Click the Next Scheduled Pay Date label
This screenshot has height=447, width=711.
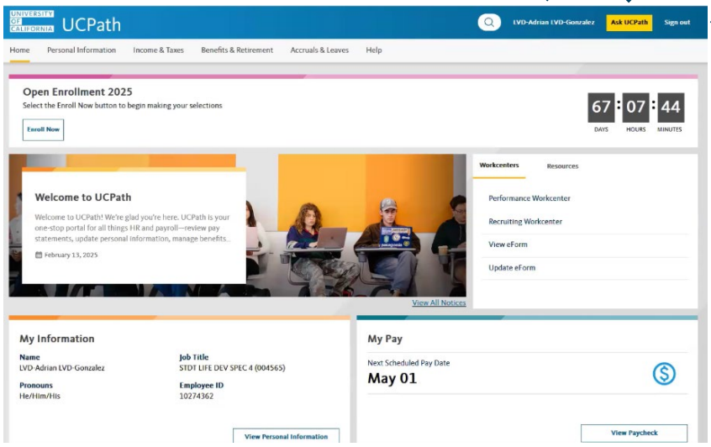click(x=408, y=363)
